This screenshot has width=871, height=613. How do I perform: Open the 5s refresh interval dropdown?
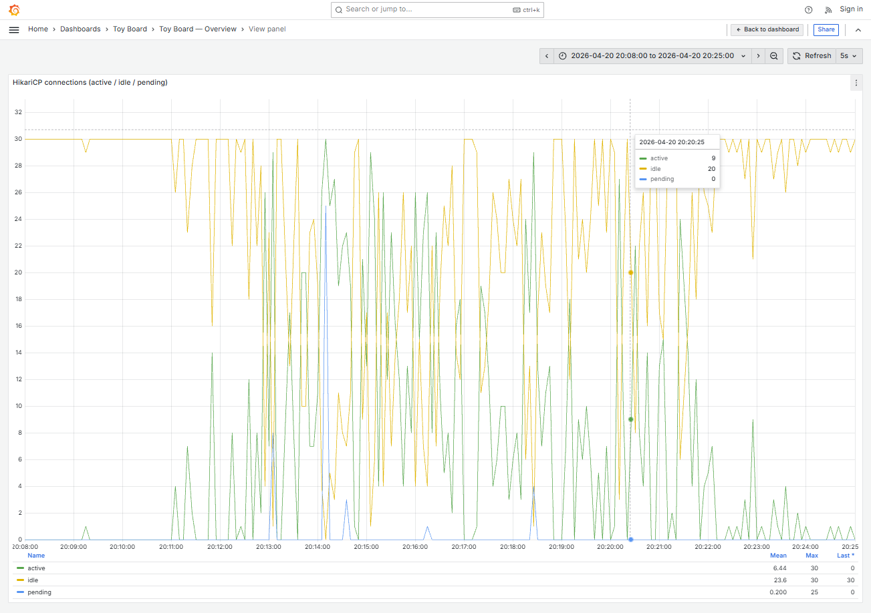[848, 56]
